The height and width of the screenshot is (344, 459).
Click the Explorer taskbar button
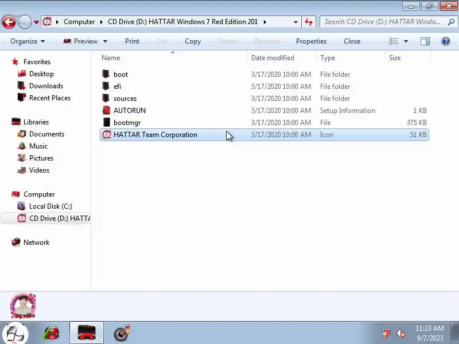(x=87, y=333)
